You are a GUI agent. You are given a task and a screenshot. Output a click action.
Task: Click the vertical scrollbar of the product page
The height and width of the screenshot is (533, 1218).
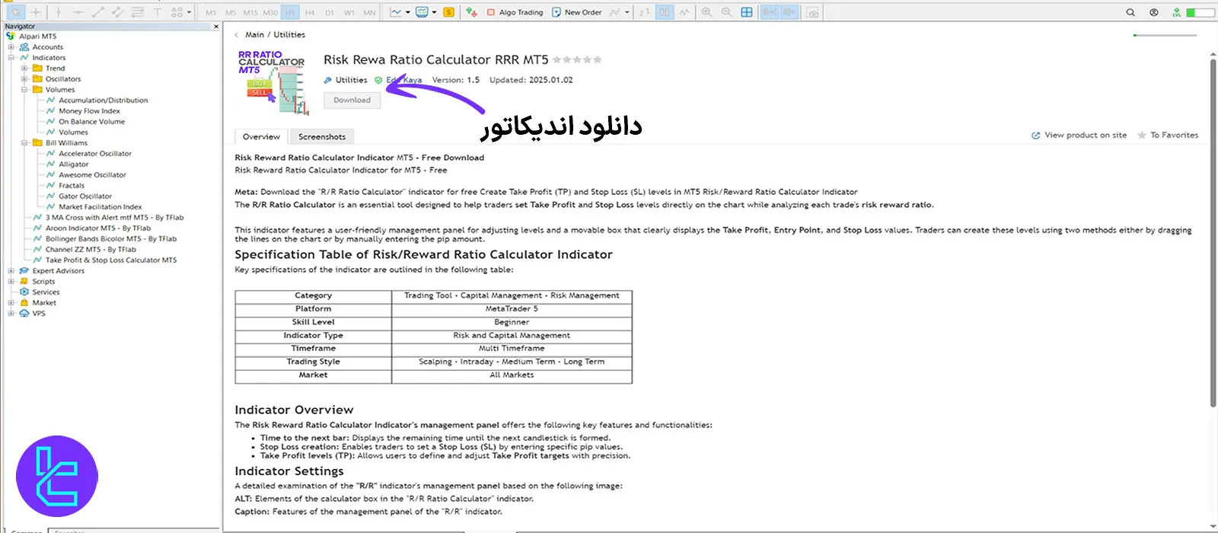(1213, 228)
